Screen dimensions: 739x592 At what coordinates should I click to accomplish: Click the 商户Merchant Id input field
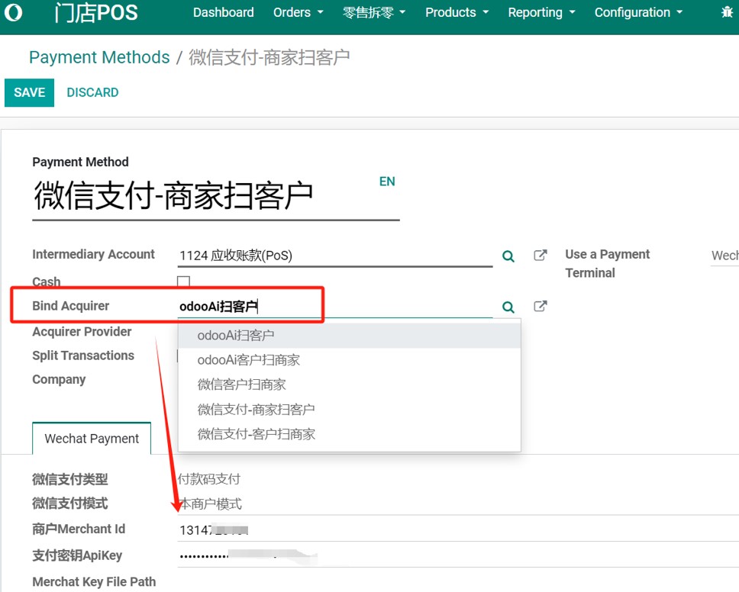(x=458, y=530)
